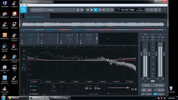Open the Band 1 tab

[x=34, y=81]
